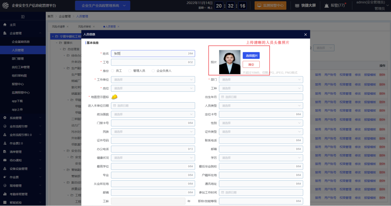Open the 政治面貌 dropdown
Viewport: 391px width, 206px height.
click(x=153, y=114)
